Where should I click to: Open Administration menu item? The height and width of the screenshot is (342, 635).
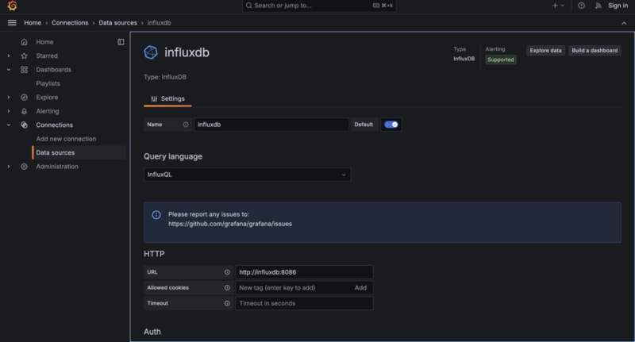point(57,167)
